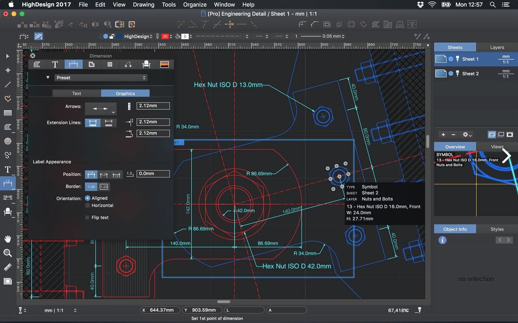This screenshot has height=323, width=518.
Task: Open the mm | 1:1 scale dropdown in status bar
Action: [x=60, y=310]
